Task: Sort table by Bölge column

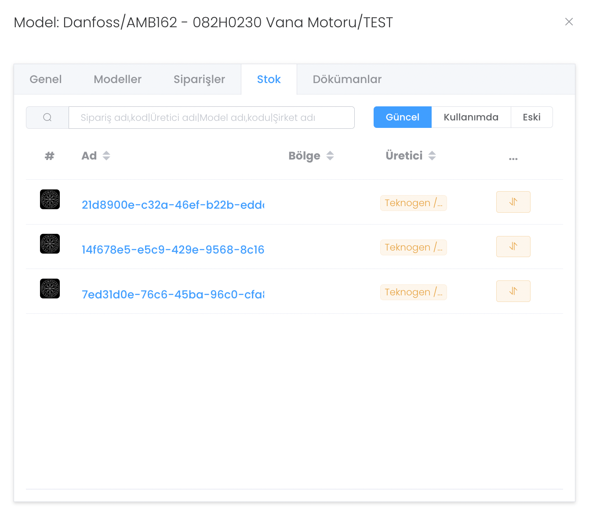Action: coord(330,156)
